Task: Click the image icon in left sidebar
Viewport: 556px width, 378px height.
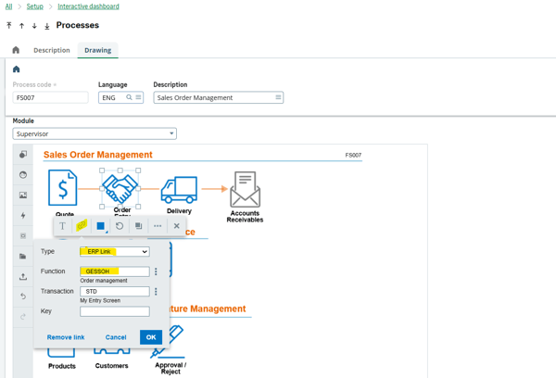Action: pyautogui.click(x=23, y=195)
